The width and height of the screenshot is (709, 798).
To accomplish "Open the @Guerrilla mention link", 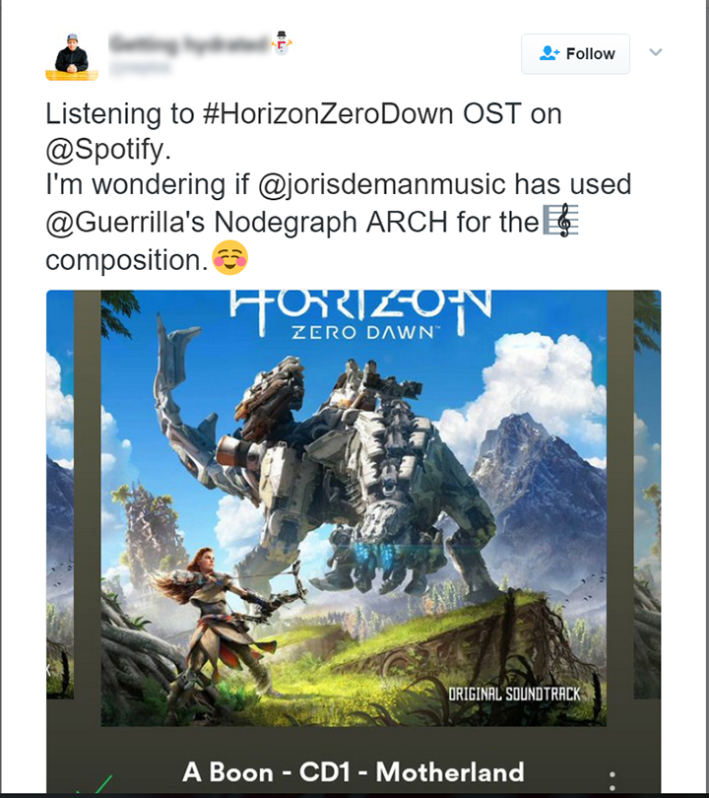I will pos(125,222).
